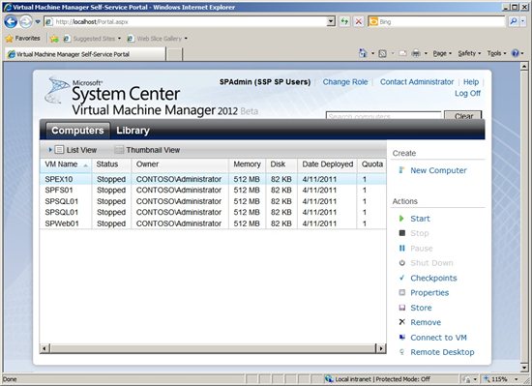Click the horizontal scrollbar track of VM list

(x=213, y=348)
